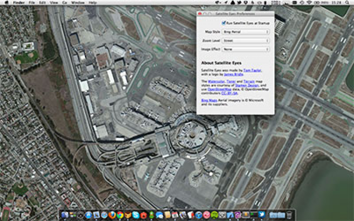Open the Bing Maps link
Screen dimensions: 354x221
pos(209,100)
